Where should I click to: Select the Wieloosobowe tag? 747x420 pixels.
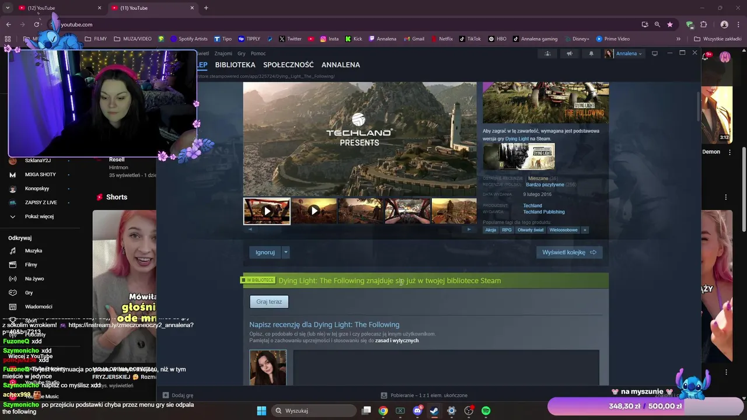tap(564, 230)
